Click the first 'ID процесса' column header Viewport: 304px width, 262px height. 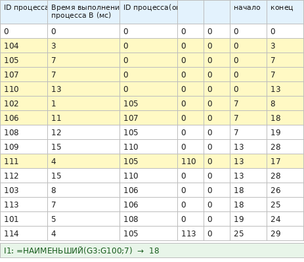(24, 12)
